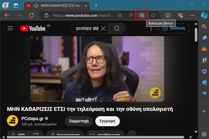Viewport: 209px width, 139px height.
Task: Open sidebar settings gear
Action: (x=204, y=134)
